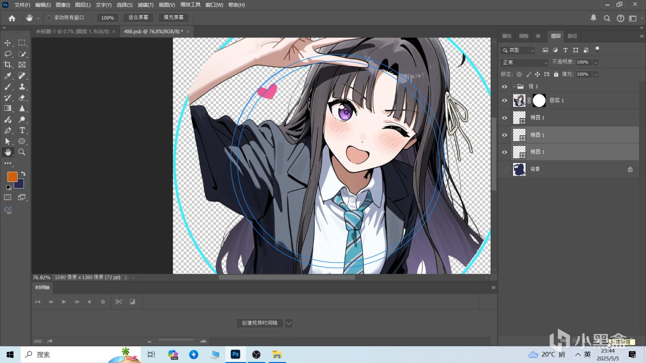646x363 pixels.
Task: Select the Ellipse shape tool
Action: [22, 141]
